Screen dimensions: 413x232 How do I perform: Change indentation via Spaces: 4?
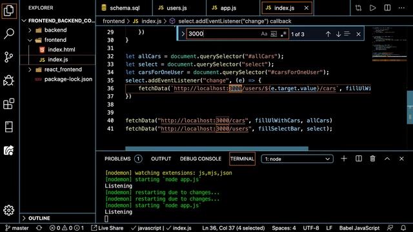284,228
